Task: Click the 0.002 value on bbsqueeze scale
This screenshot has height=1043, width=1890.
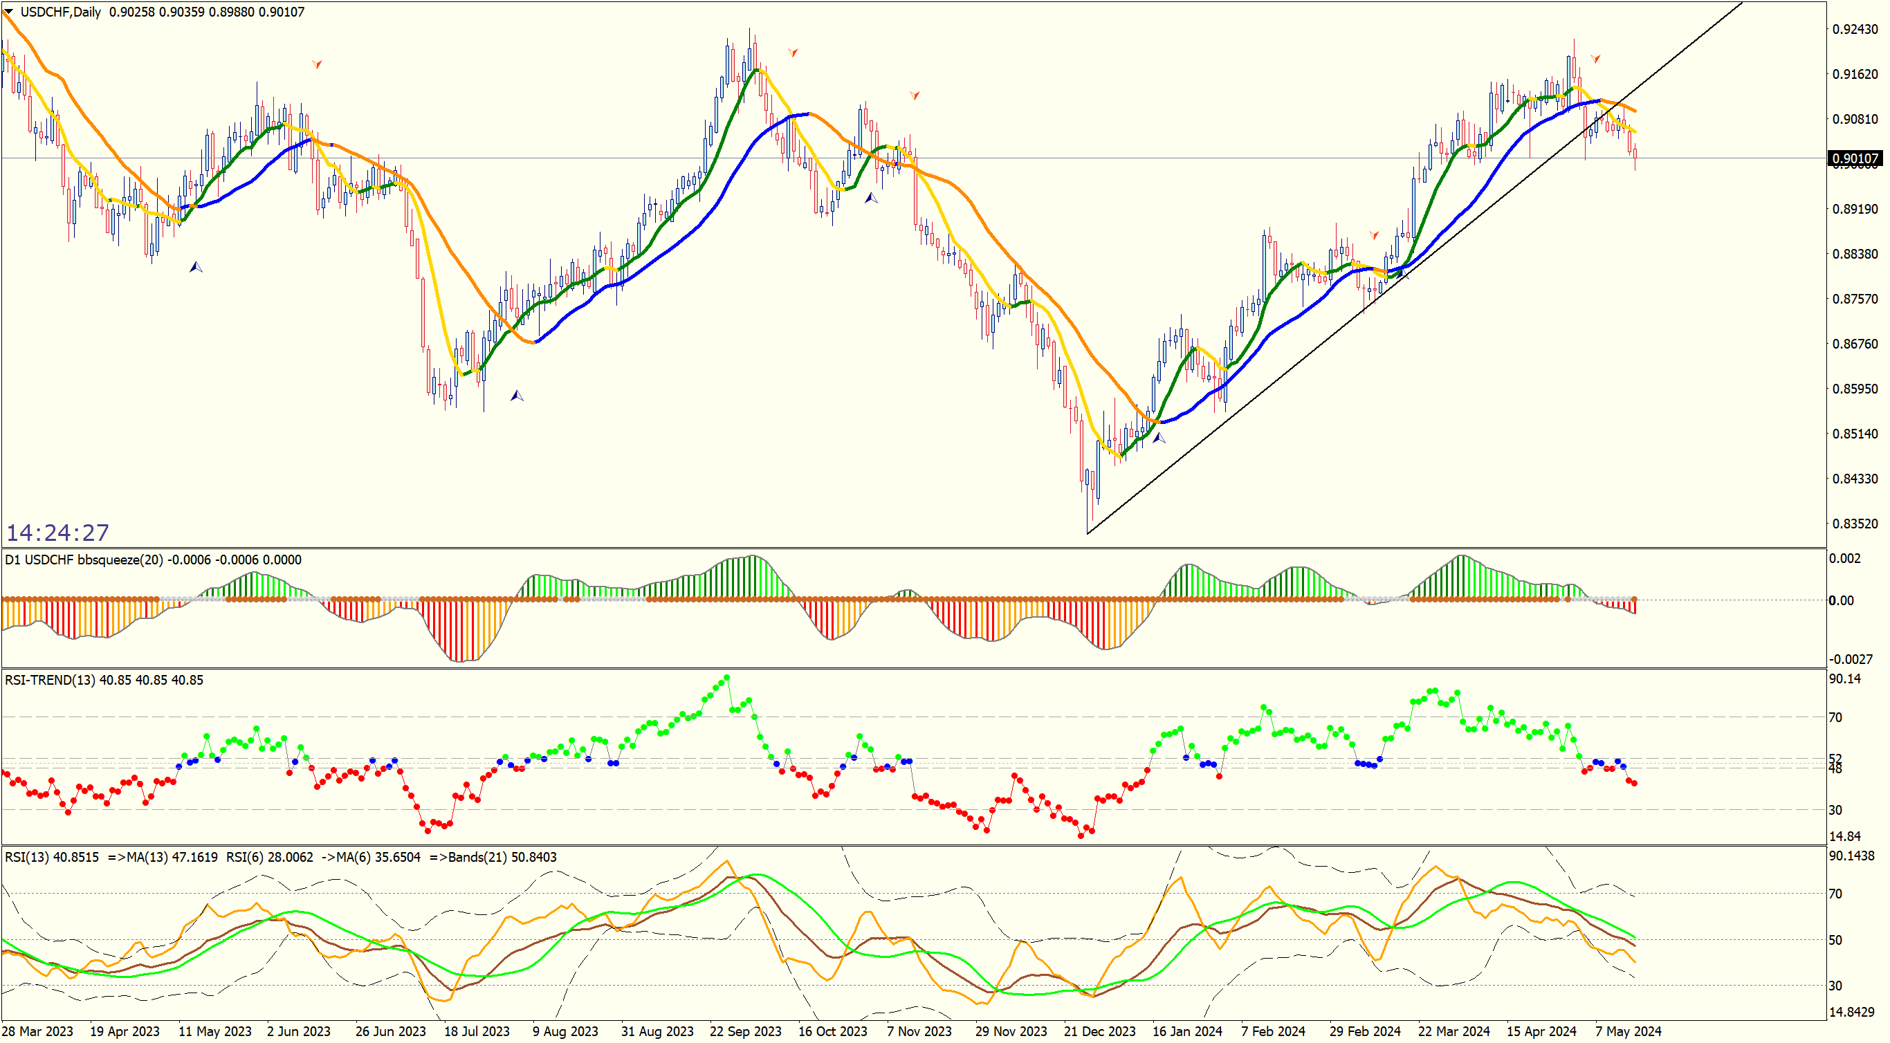Action: point(1844,559)
